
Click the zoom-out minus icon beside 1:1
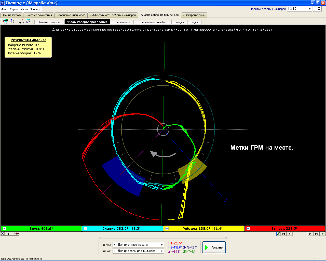point(3,233)
